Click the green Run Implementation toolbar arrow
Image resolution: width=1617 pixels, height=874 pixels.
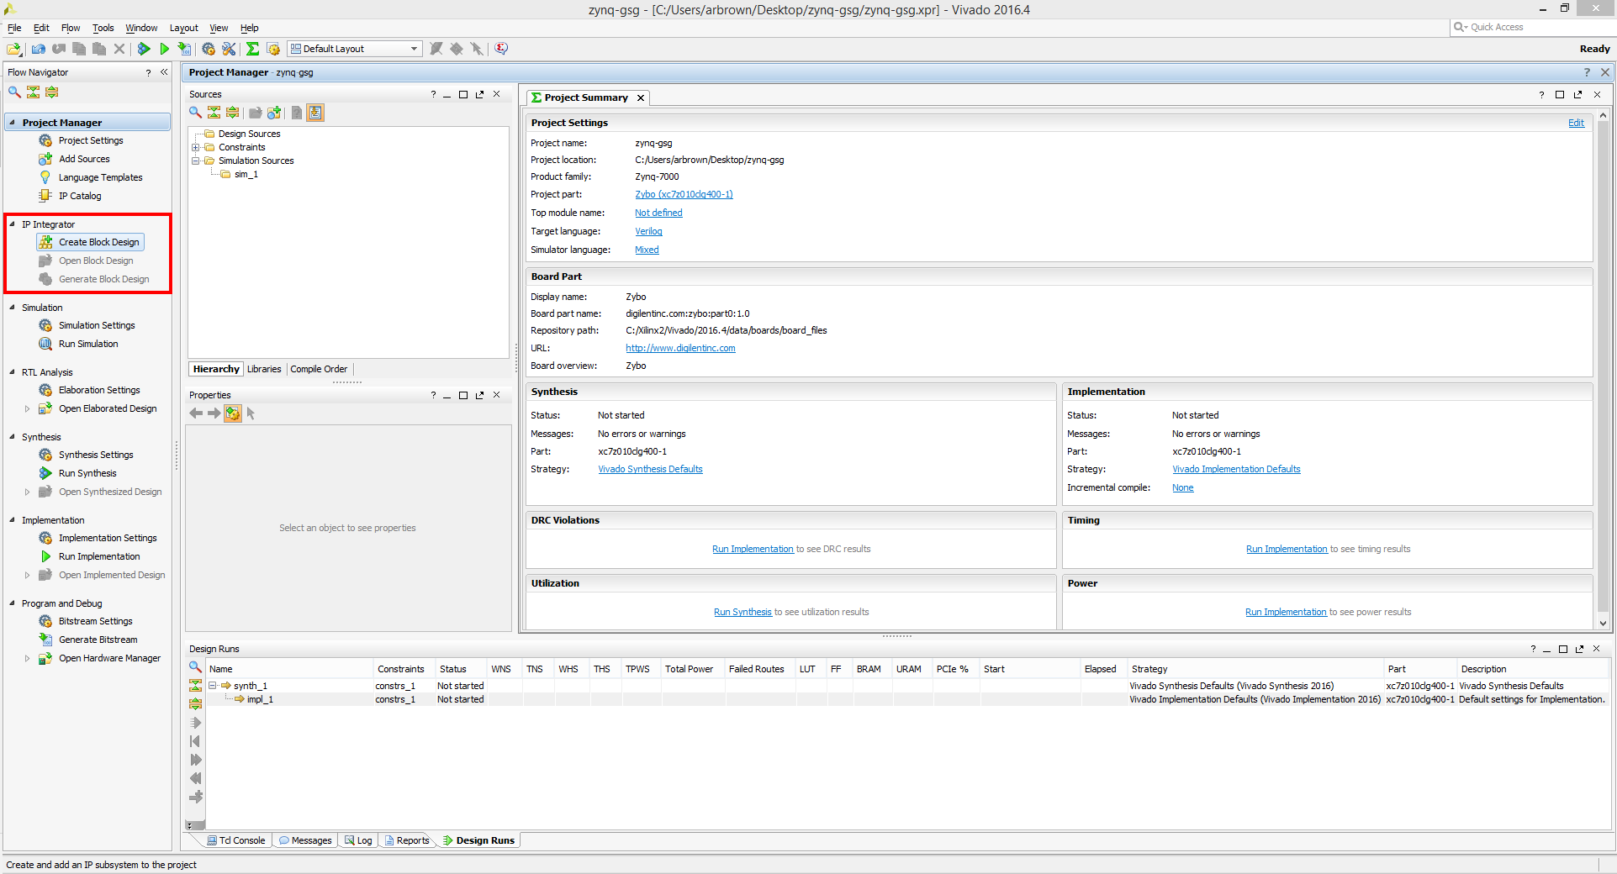point(165,49)
